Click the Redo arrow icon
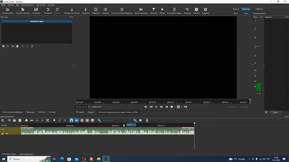This screenshot has height=162, width=289. [57, 9]
